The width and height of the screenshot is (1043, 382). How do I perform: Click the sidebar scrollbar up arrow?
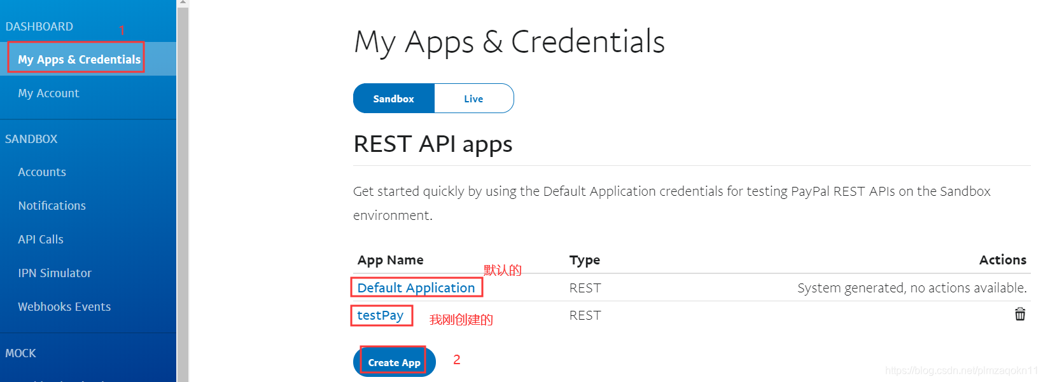coord(183,3)
